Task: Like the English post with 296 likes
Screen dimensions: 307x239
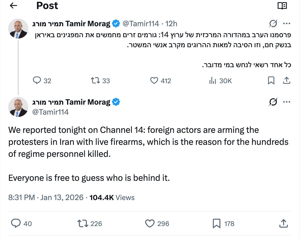Action: point(150,223)
